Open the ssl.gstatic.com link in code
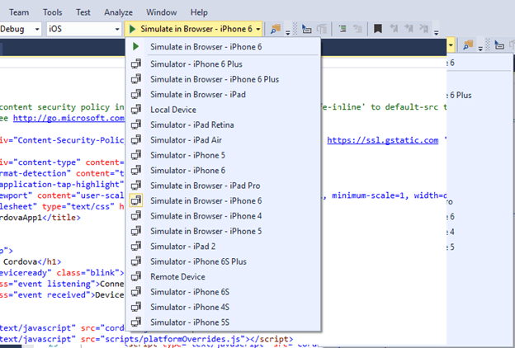 [x=383, y=140]
